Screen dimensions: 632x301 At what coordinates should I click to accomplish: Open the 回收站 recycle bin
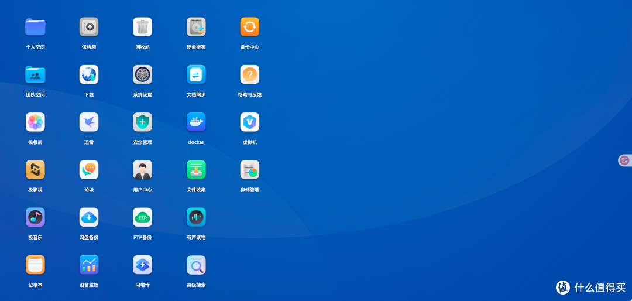point(142,27)
